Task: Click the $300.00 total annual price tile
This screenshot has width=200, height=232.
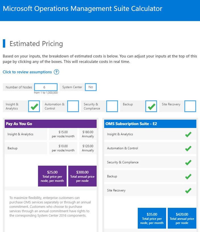Action: click(x=82, y=176)
